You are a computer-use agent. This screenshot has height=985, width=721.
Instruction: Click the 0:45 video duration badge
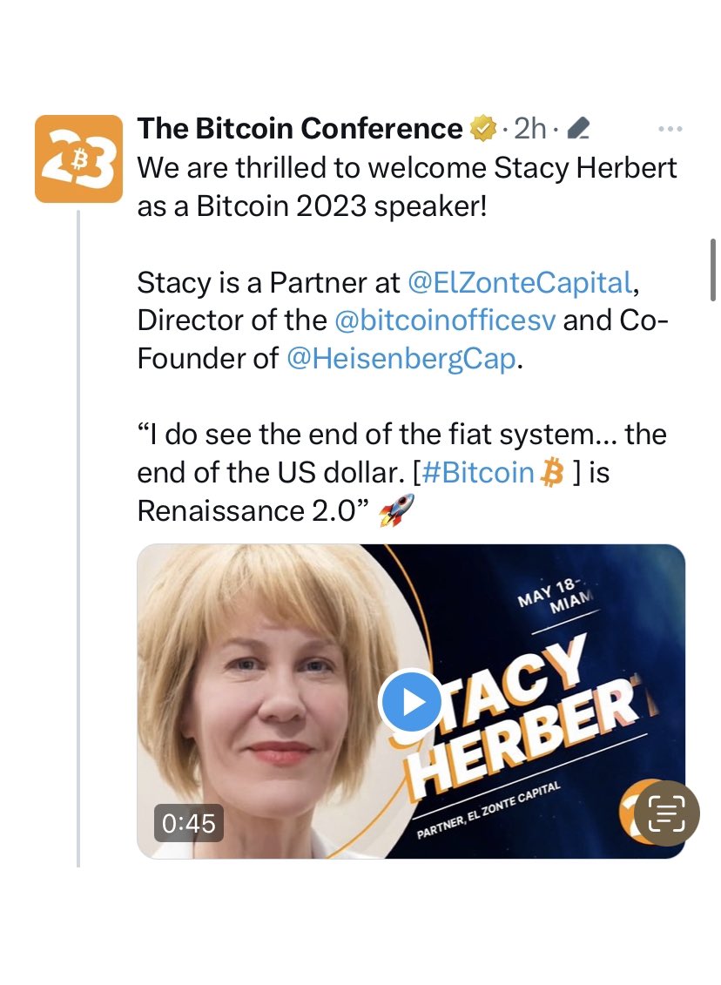tap(184, 823)
